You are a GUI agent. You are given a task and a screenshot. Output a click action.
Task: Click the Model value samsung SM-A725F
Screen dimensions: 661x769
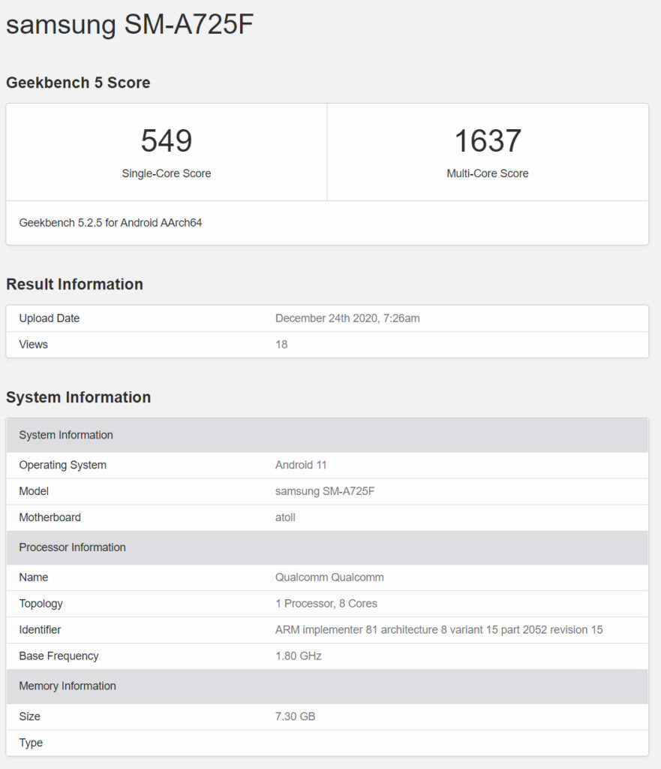pyautogui.click(x=325, y=491)
